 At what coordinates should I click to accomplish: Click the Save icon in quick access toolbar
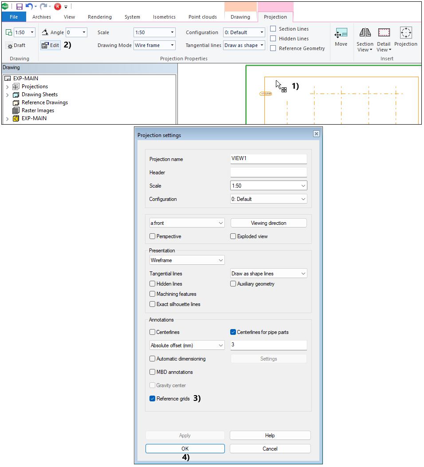[20, 6]
